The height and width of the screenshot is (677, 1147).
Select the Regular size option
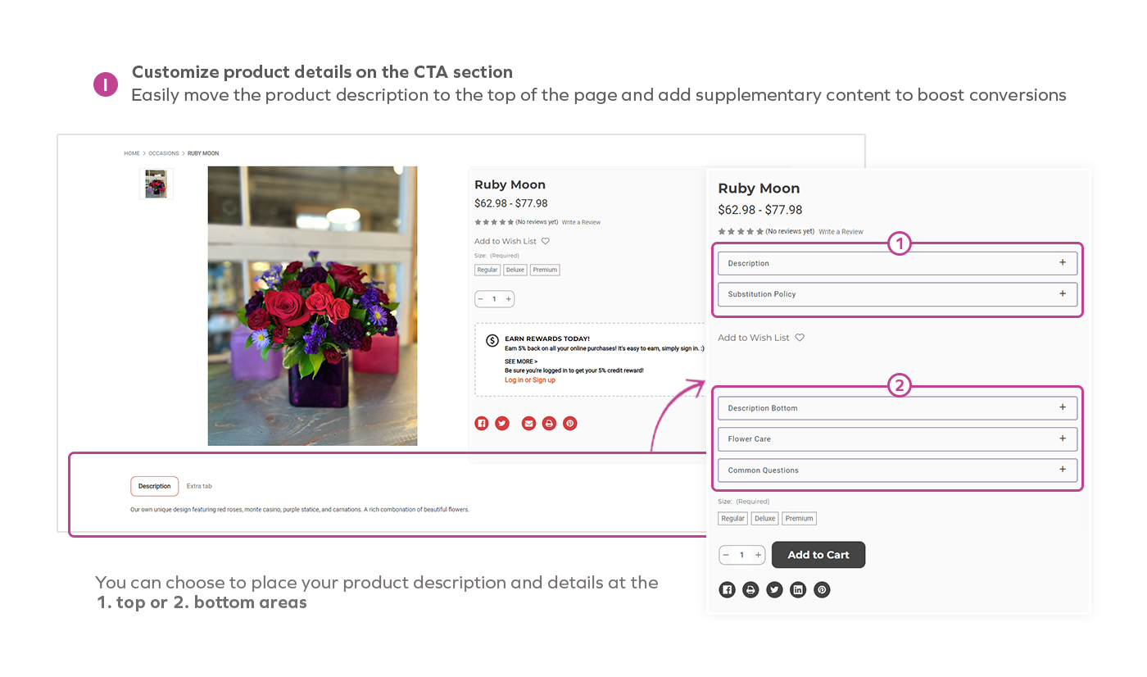[x=732, y=518]
